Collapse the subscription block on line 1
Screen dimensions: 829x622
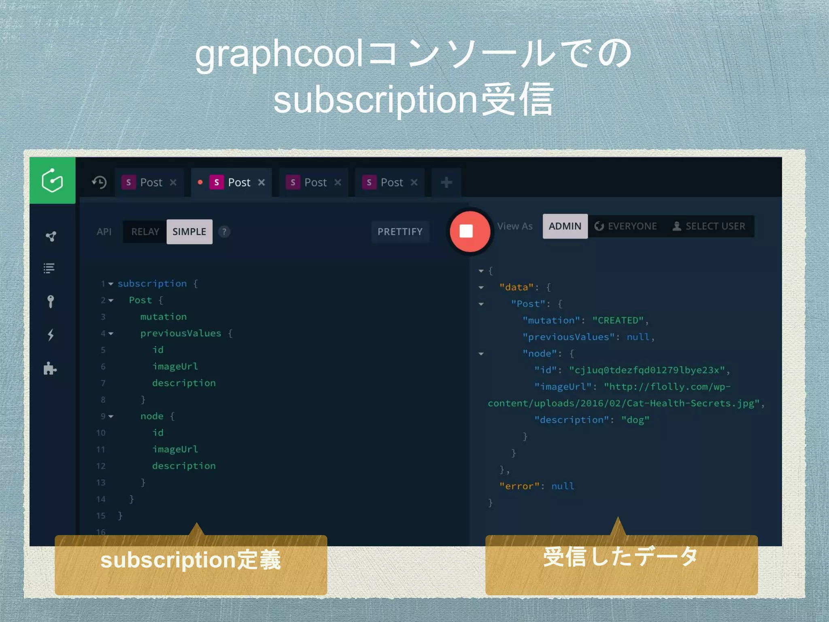point(111,284)
